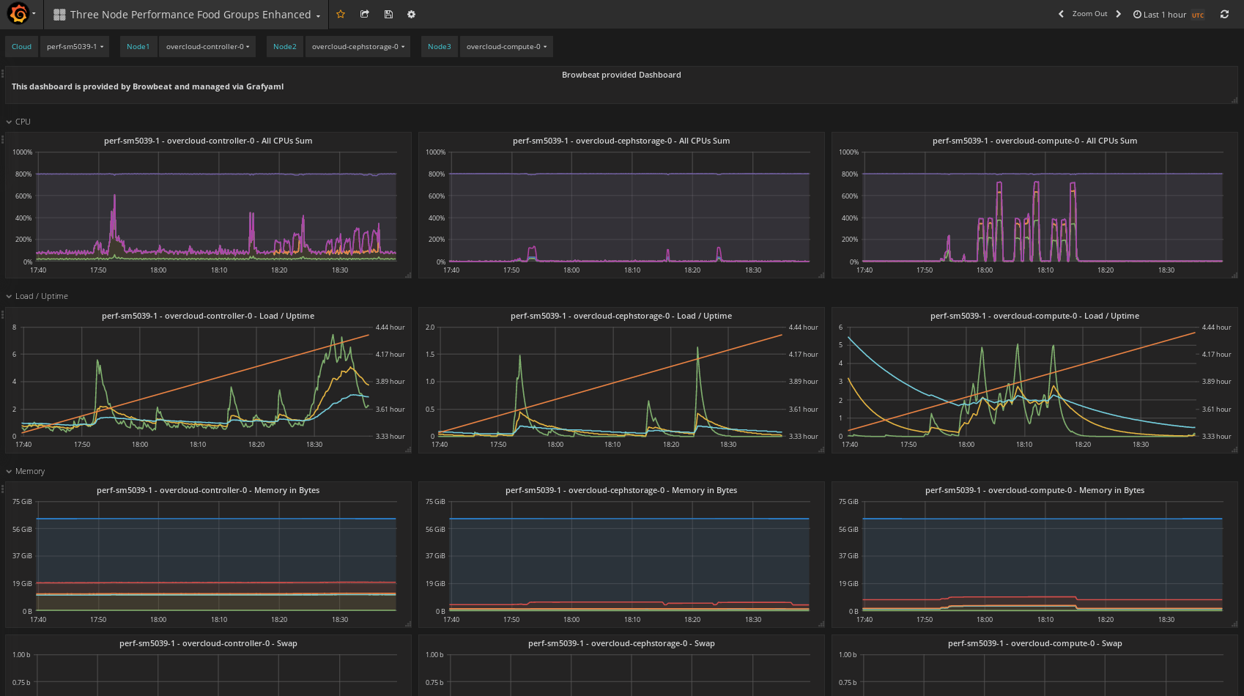This screenshot has height=696, width=1244.
Task: Click the Zoom Out time button
Action: [1089, 14]
